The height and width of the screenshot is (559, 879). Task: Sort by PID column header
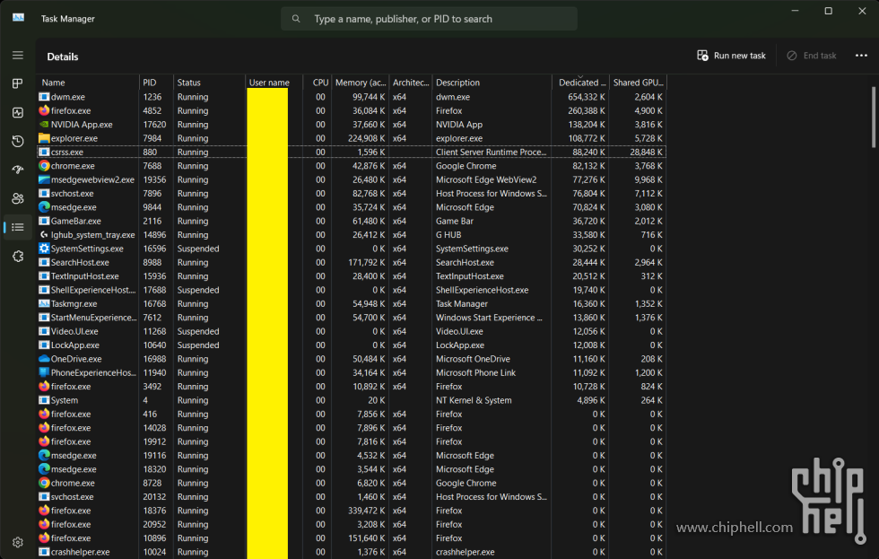[x=156, y=83]
